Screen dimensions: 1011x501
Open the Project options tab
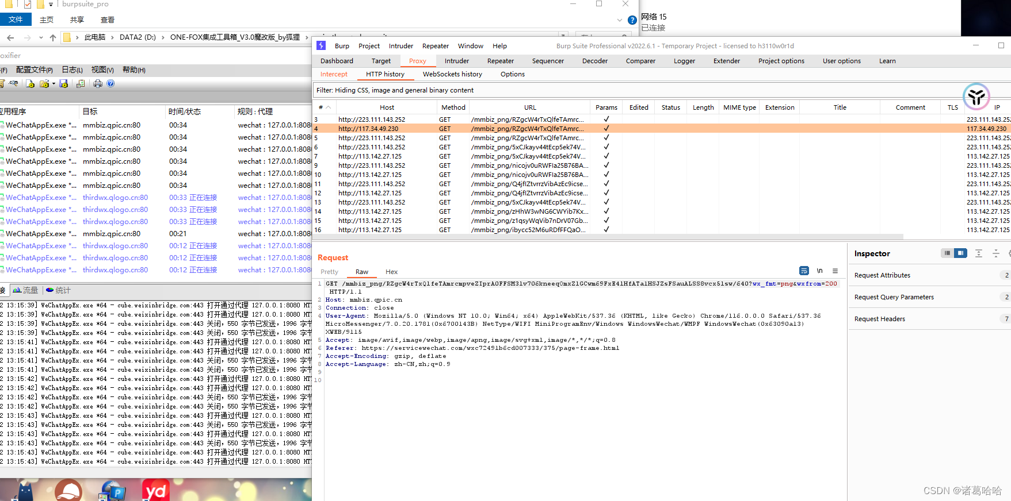[x=781, y=61]
